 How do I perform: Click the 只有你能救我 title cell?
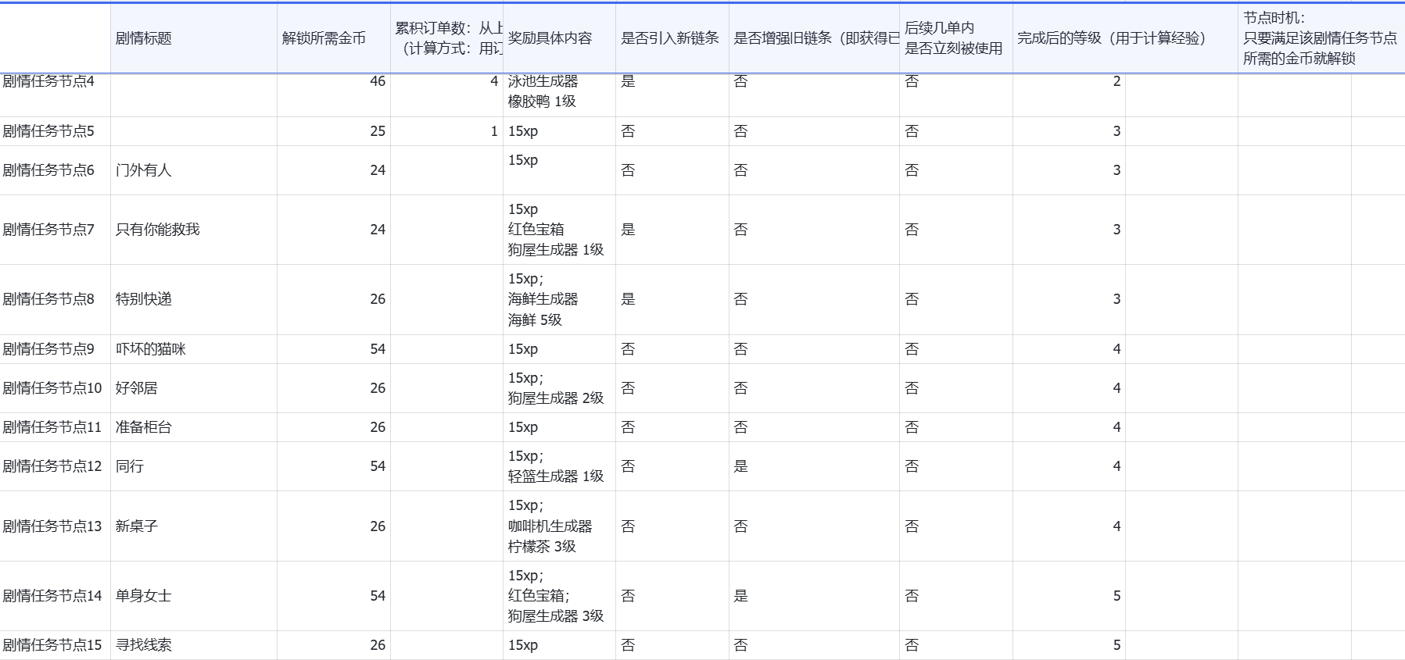(193, 230)
